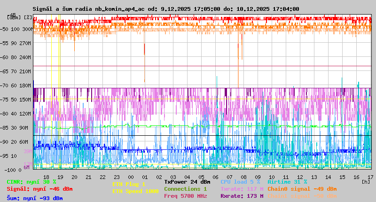The height and width of the screenshot is (202, 376).
Task: Click the CINR legend label
Action: pyautogui.click(x=31, y=182)
